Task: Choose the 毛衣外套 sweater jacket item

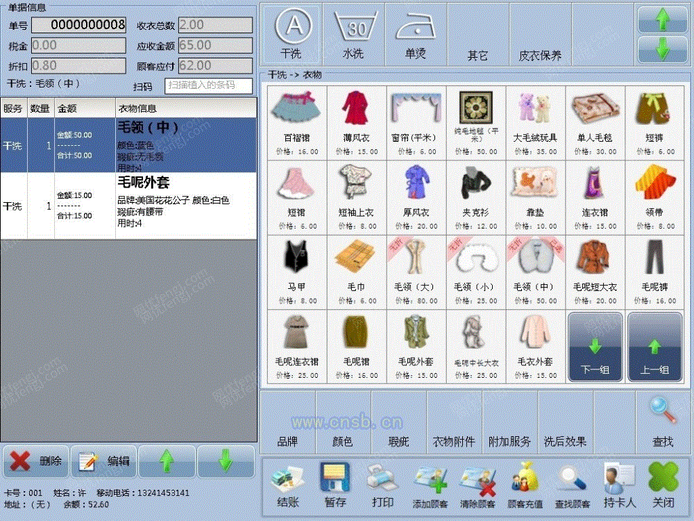Action: 536,347
